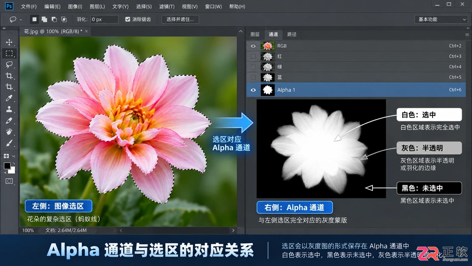472x266 pixels.
Task: Hide the Alpha 1 channel eye
Action: point(253,90)
